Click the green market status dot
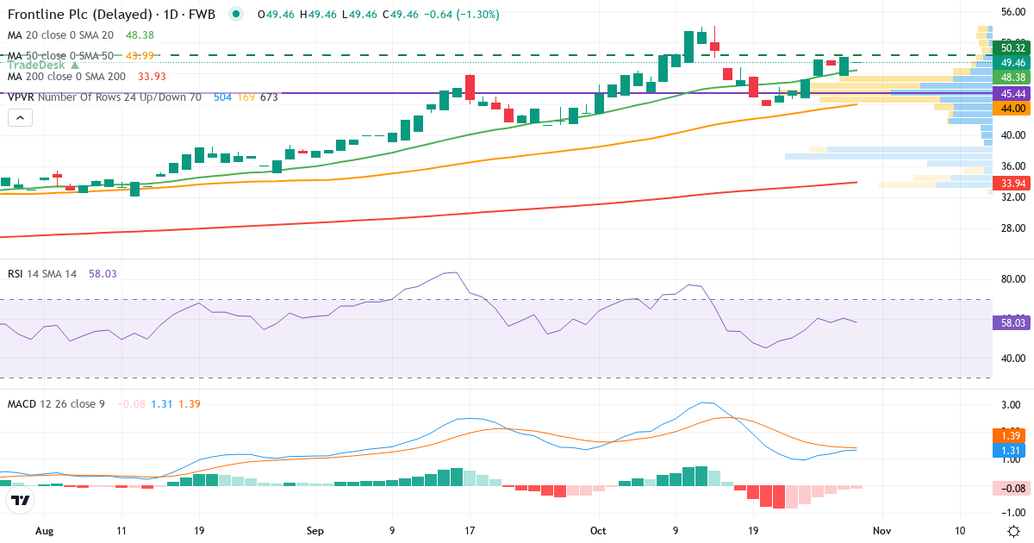The width and height of the screenshot is (1034, 543). click(237, 15)
